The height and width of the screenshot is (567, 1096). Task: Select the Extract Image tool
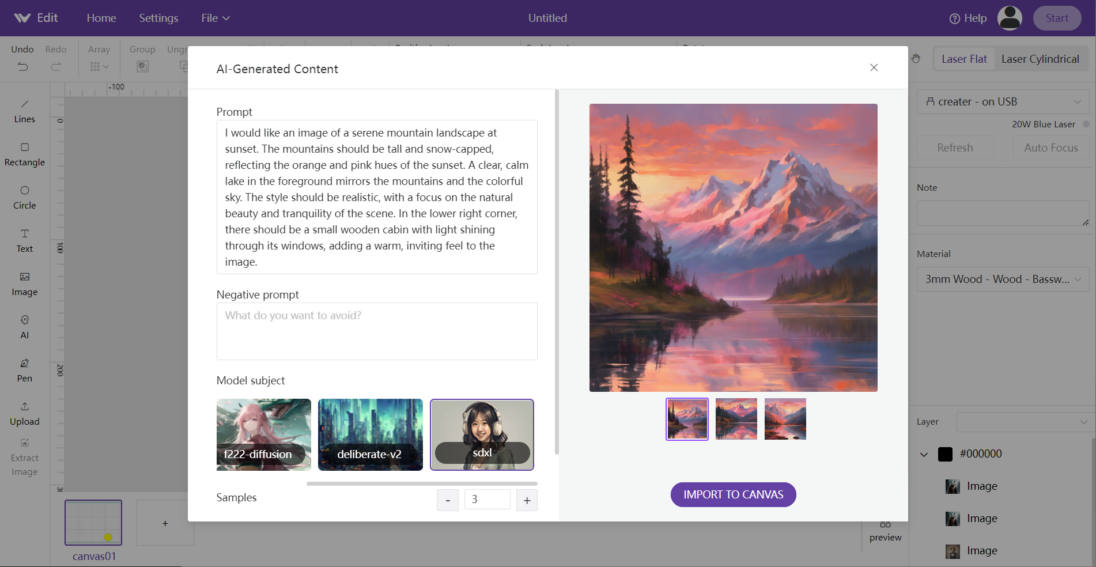24,457
